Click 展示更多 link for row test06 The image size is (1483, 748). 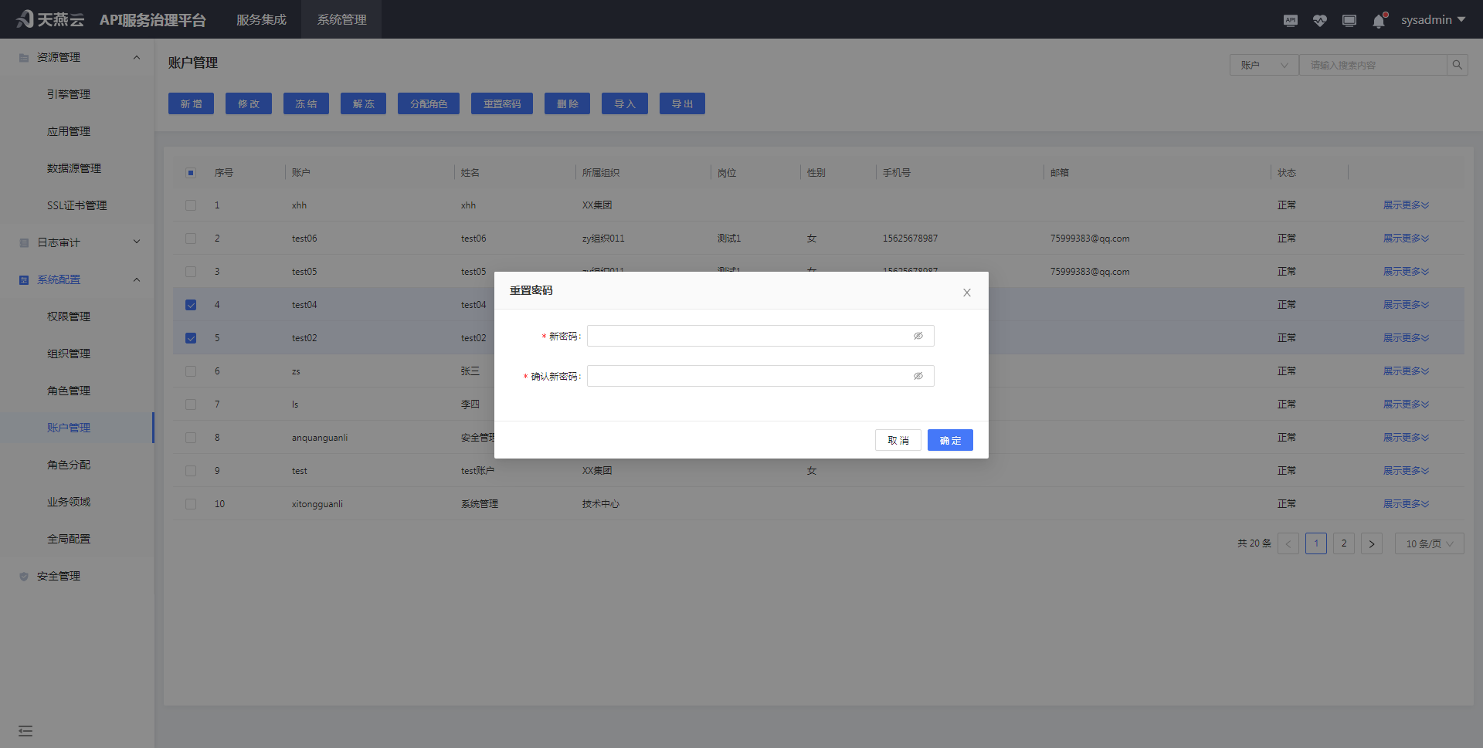pyautogui.click(x=1405, y=238)
